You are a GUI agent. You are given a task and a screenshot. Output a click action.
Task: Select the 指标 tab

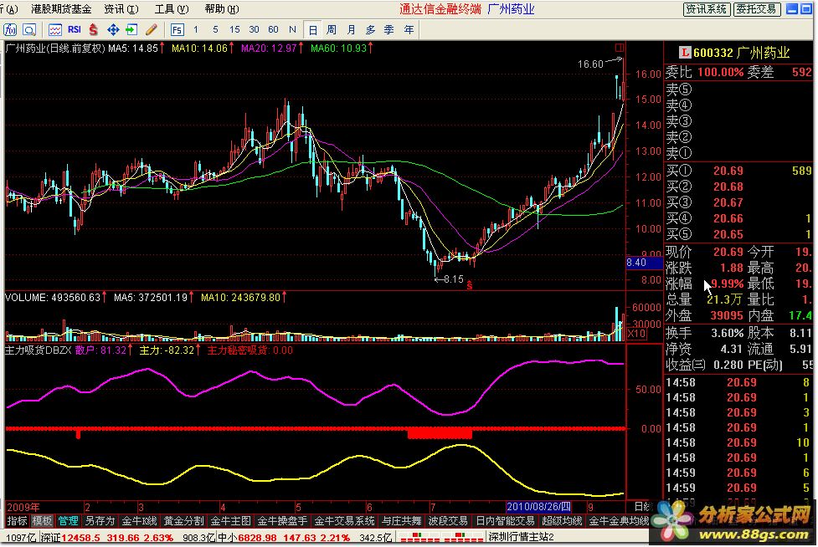tap(17, 520)
